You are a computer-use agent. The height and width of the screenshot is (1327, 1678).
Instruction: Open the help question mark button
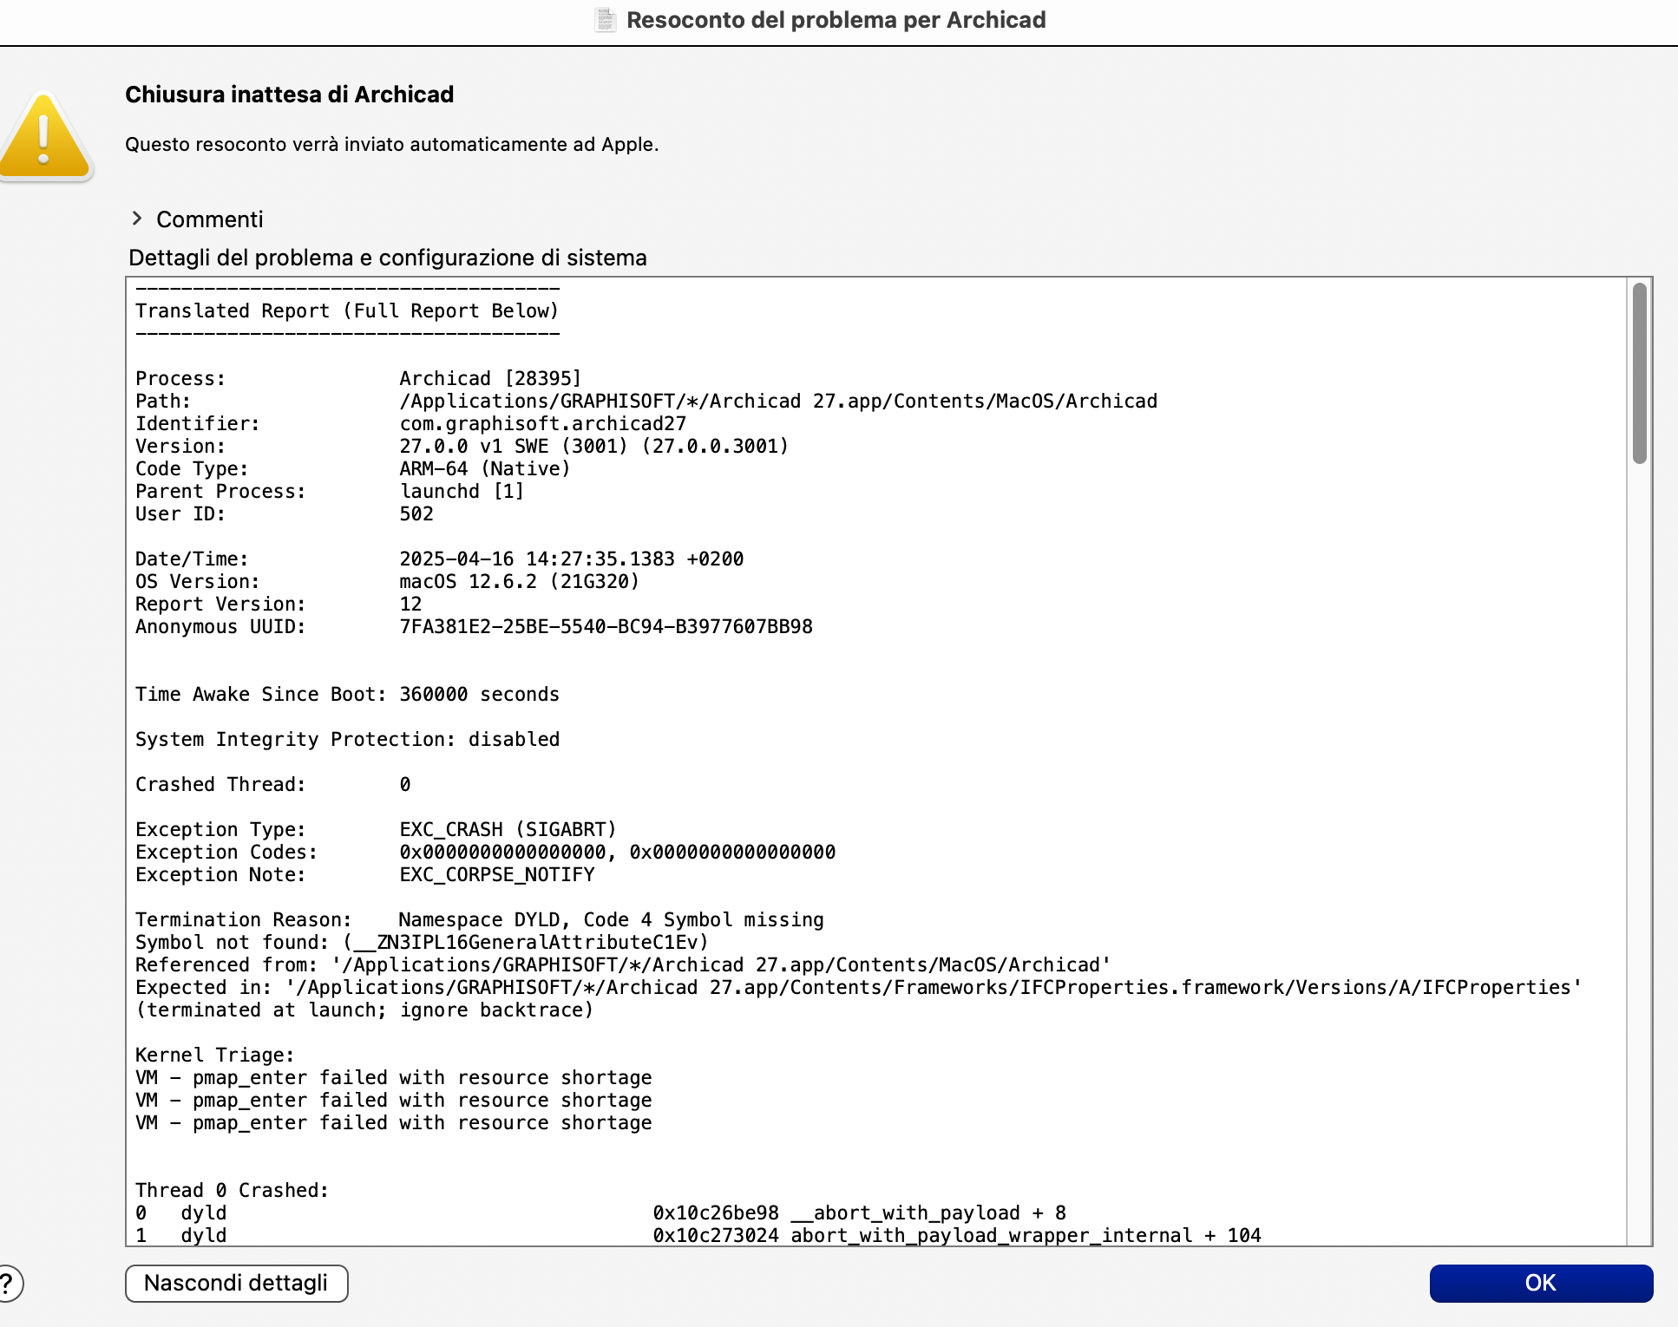coord(8,1284)
